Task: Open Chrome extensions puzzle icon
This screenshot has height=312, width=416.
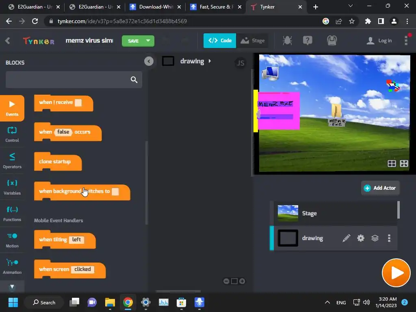Action: 368,21
